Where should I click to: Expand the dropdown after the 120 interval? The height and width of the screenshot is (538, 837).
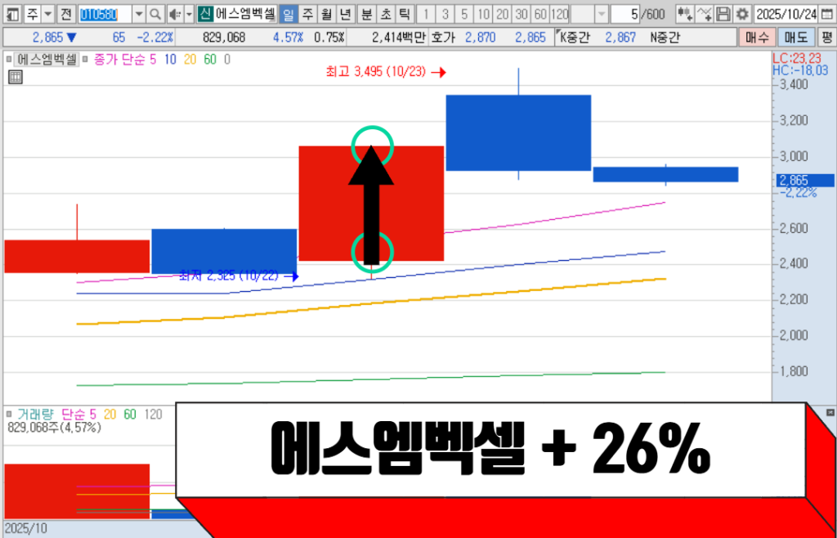602,14
